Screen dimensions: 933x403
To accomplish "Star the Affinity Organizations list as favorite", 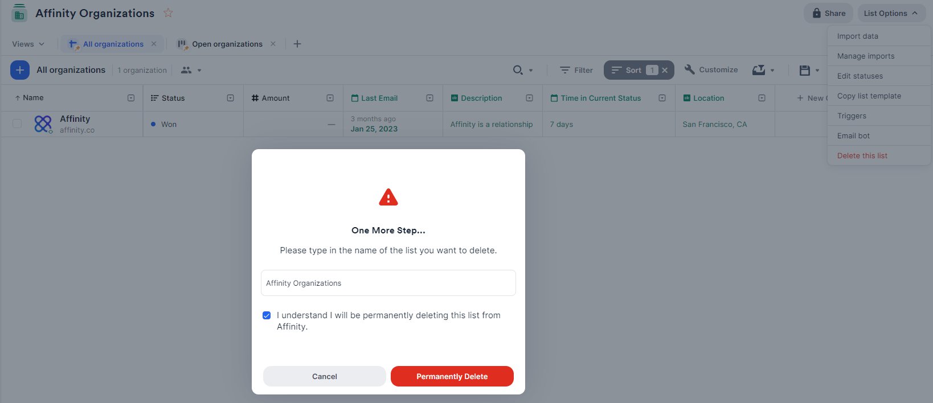I will pos(168,13).
